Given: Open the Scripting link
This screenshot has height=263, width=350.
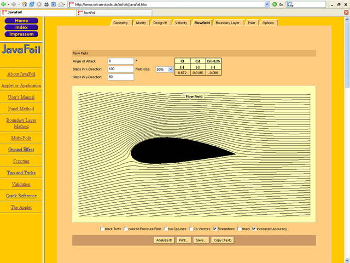Looking at the screenshot, I should click(x=21, y=161).
